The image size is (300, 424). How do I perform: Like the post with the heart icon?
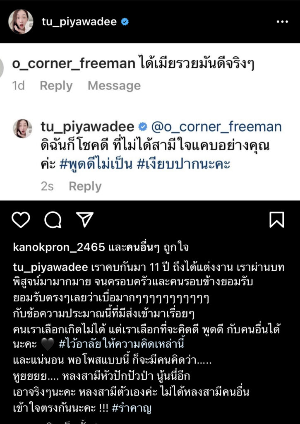(x=21, y=219)
